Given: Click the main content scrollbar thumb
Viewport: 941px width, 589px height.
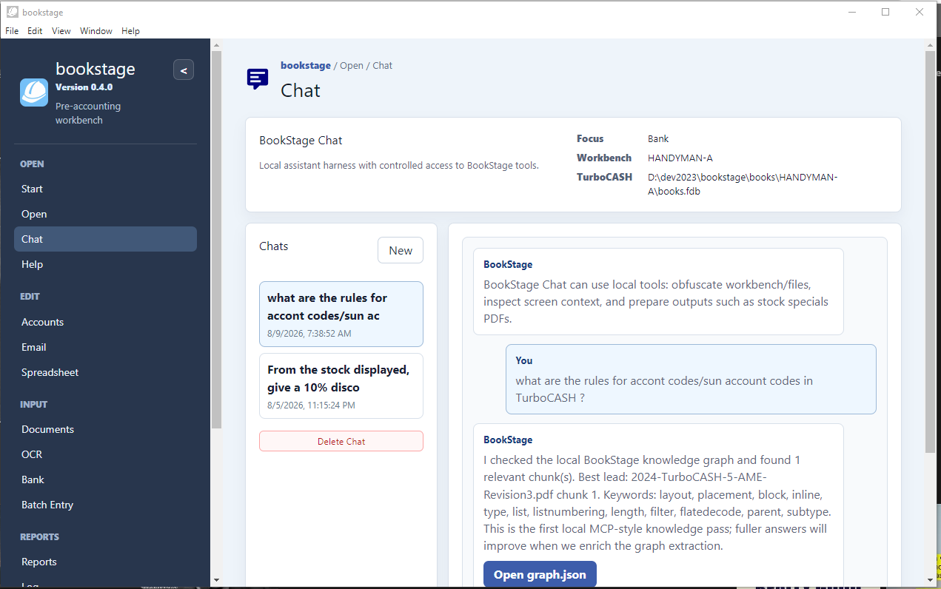Looking at the screenshot, I should coord(930,252).
